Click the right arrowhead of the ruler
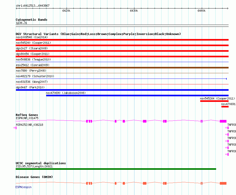This screenshot has height=195, width=236. [x=228, y=8]
